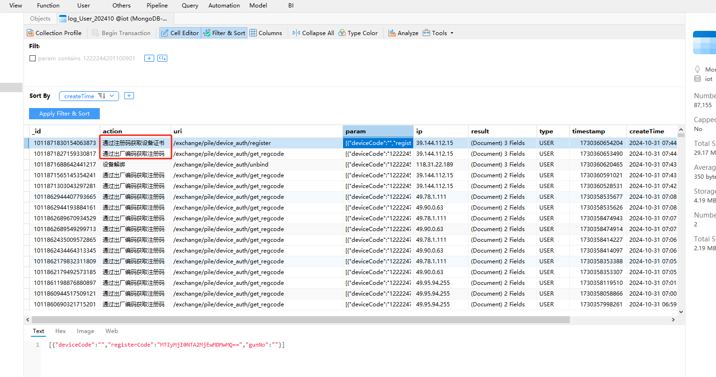Switch cell editor to Hex view
The width and height of the screenshot is (716, 377).
60,331
